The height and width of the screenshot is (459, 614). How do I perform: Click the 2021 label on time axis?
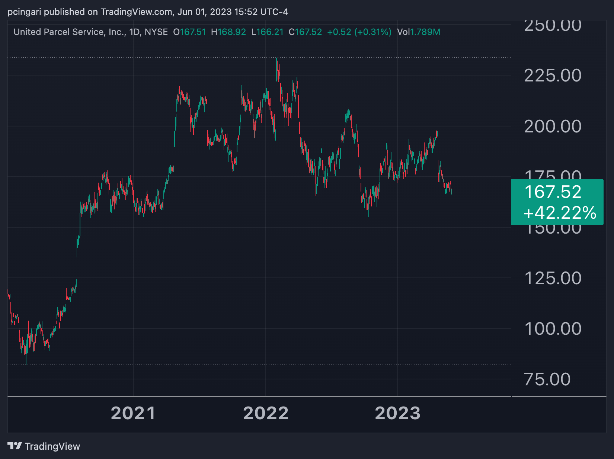pos(133,413)
